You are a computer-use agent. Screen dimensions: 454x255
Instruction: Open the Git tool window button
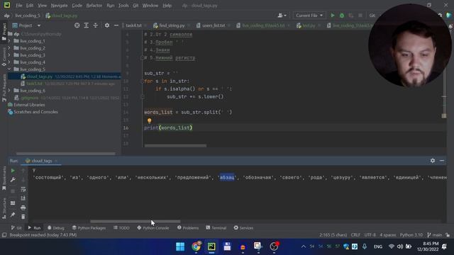point(16,228)
